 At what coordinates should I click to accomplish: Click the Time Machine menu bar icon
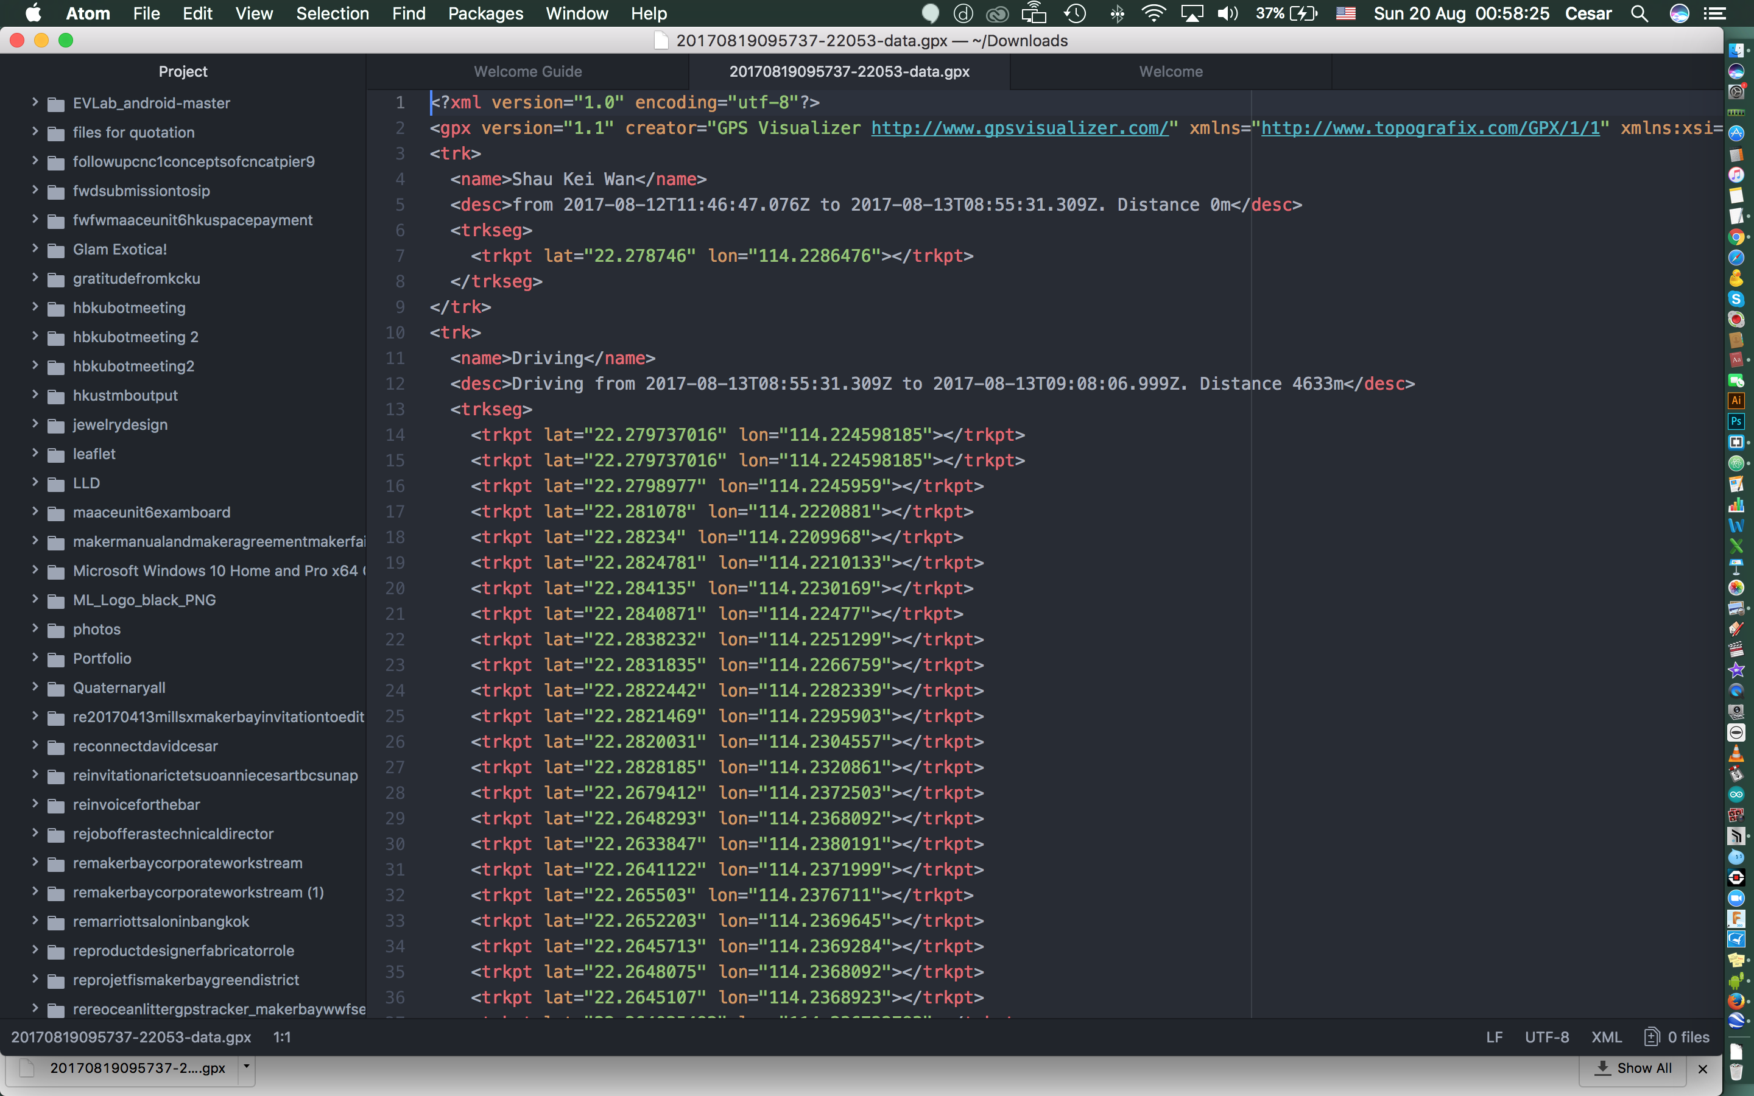tap(1075, 14)
